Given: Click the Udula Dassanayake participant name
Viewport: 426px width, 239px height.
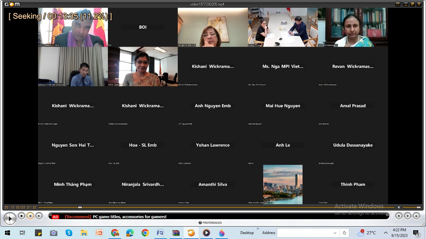Looking at the screenshot, I should (353, 145).
